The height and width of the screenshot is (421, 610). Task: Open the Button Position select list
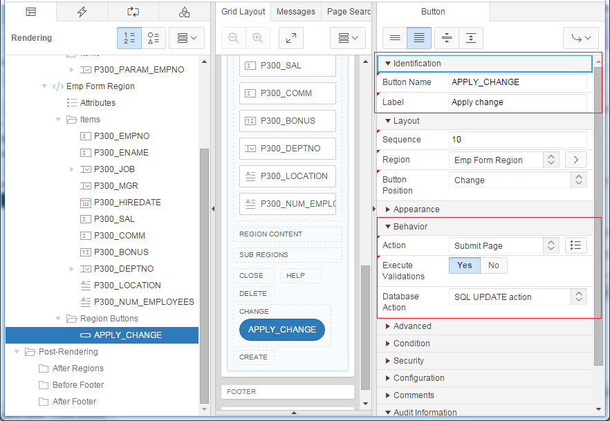click(518, 180)
